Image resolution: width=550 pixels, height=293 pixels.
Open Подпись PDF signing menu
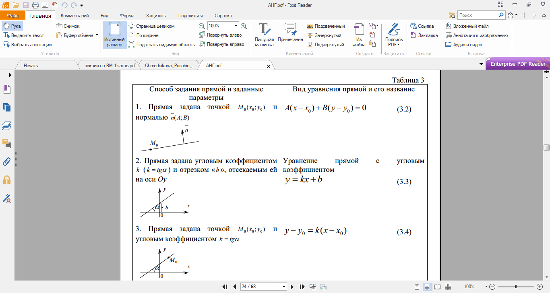point(394,35)
